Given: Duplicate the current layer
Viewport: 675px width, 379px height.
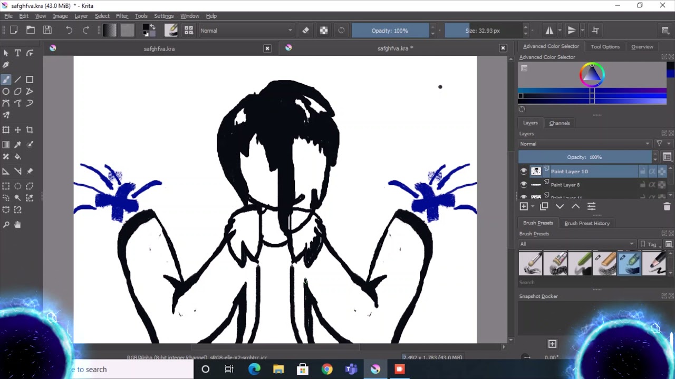Looking at the screenshot, I should (544, 206).
